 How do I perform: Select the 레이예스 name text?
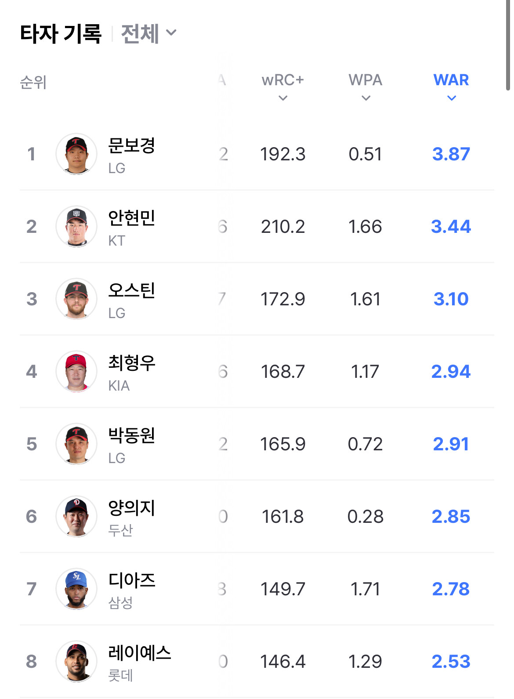click(x=139, y=653)
